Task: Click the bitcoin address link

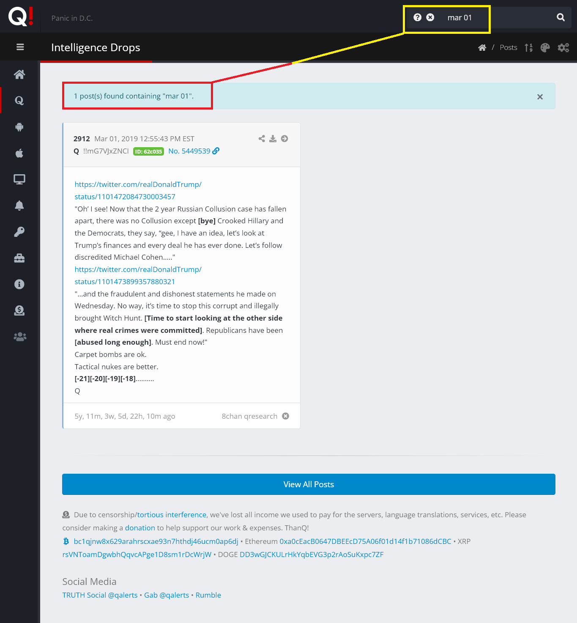Action: tap(156, 541)
